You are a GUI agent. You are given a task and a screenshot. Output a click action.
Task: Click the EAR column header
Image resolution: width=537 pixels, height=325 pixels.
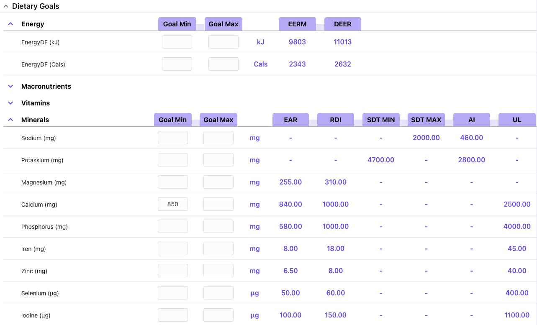point(290,120)
